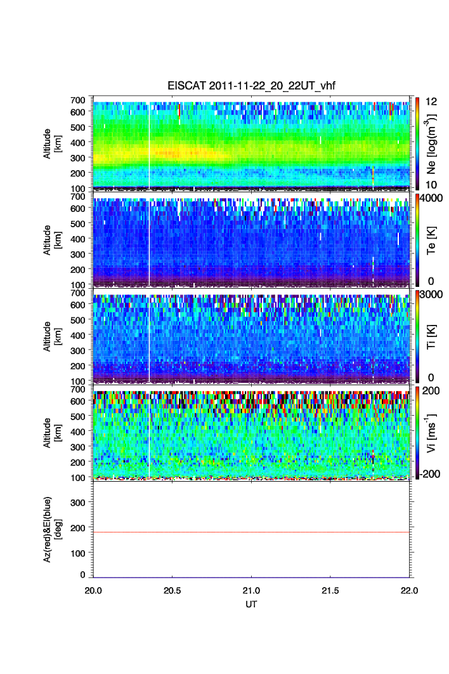Click the Altitude label of the Ne panel
Image resolution: width=449 pixels, height=674 pixels.
point(53,143)
